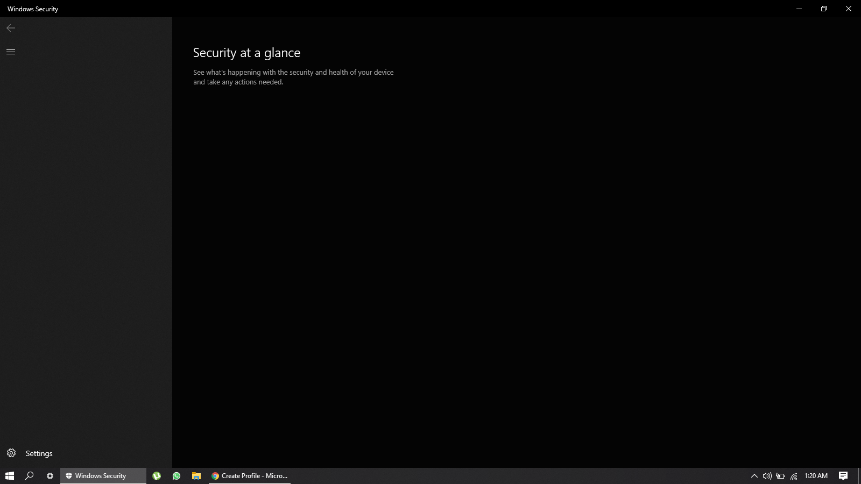This screenshot has height=484, width=861.
Task: Switch to Chrome Create Profile window
Action: [250, 476]
